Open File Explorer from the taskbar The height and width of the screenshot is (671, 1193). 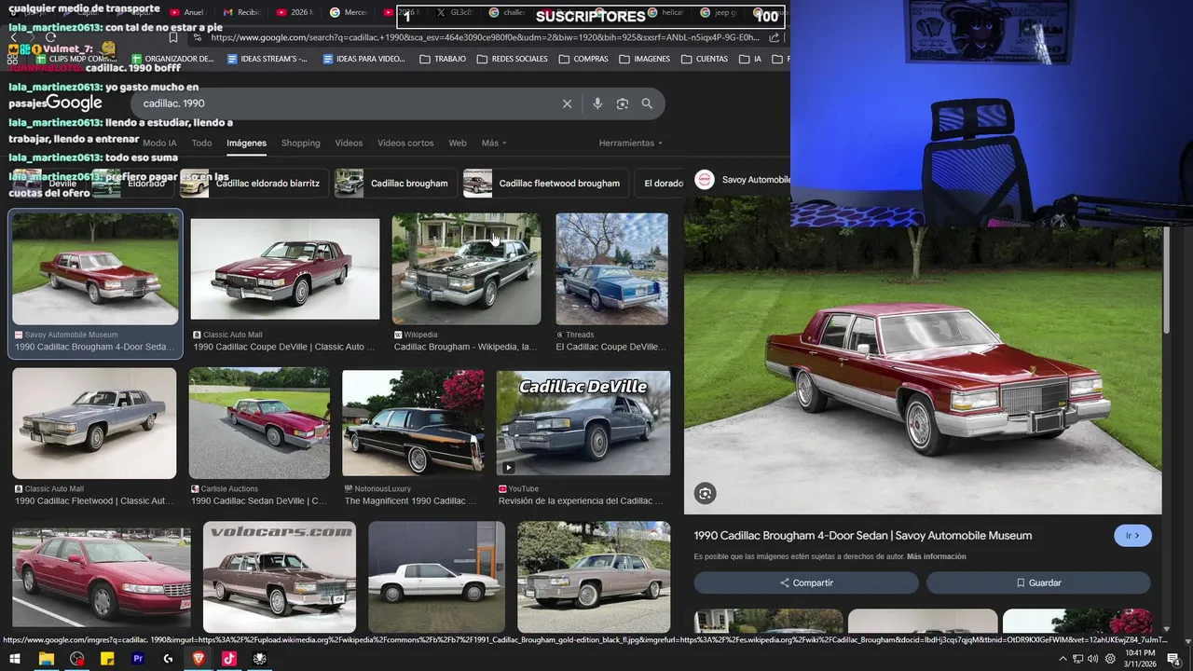(47, 659)
